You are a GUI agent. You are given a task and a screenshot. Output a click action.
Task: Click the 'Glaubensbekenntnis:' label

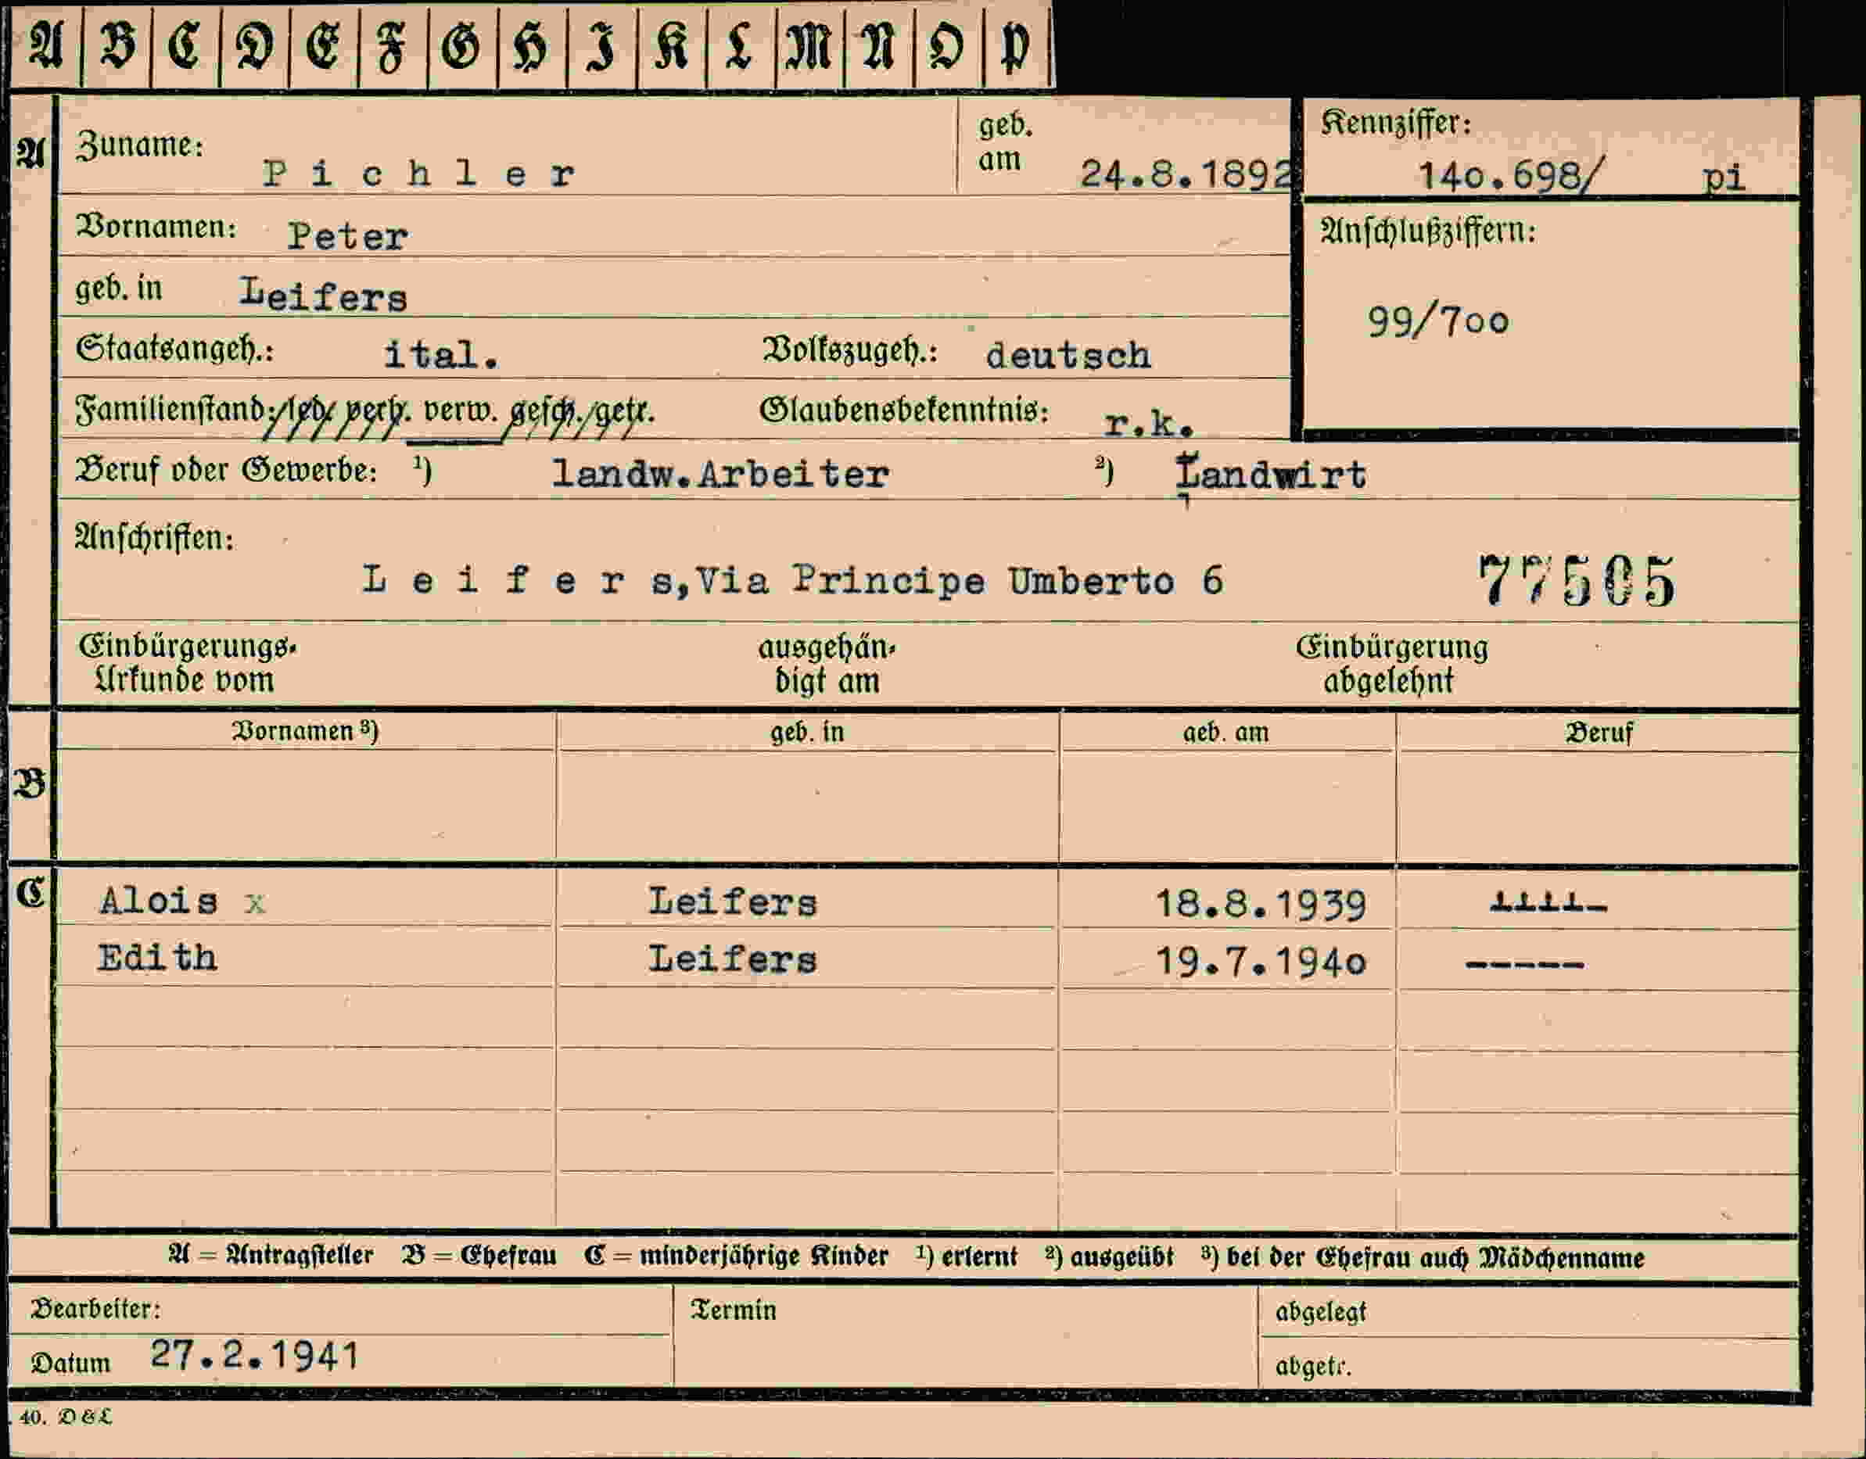pos(905,410)
